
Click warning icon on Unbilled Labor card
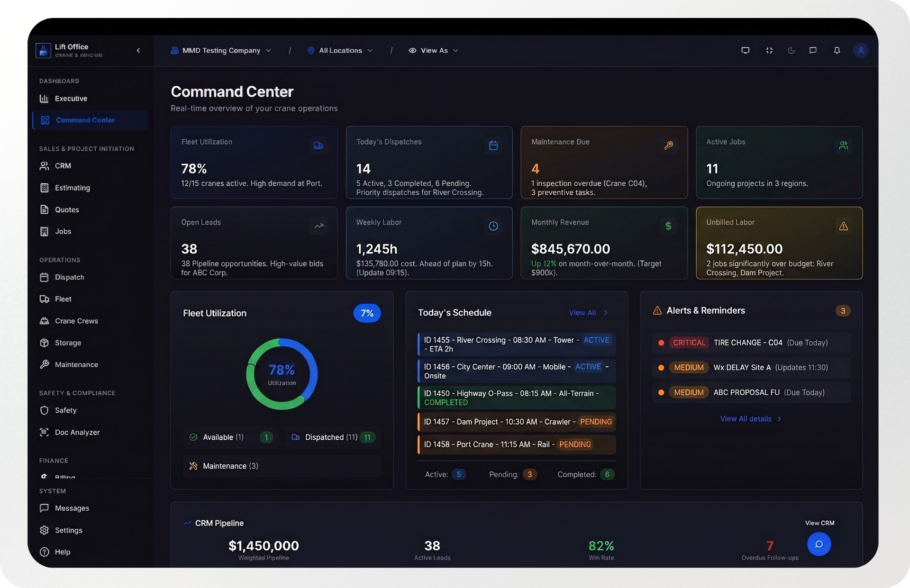(844, 226)
